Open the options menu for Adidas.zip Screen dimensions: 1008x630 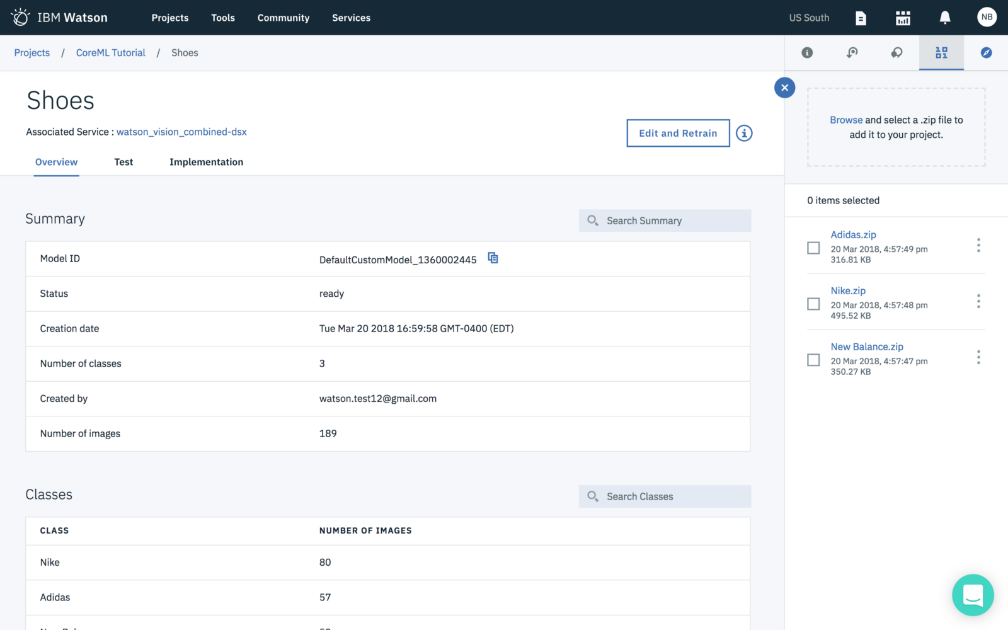[x=978, y=245]
